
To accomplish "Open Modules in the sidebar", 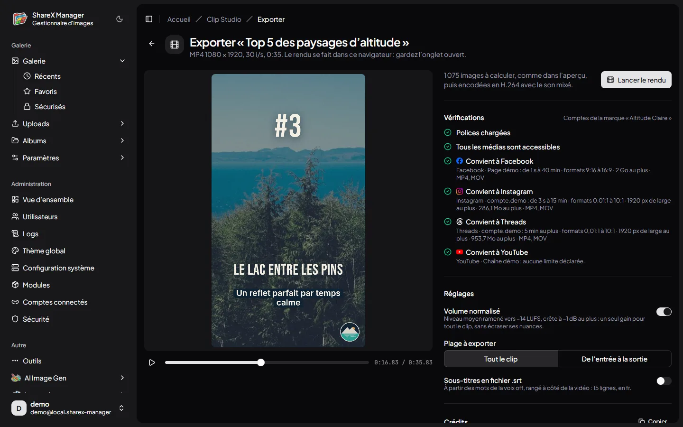I will coord(68,285).
